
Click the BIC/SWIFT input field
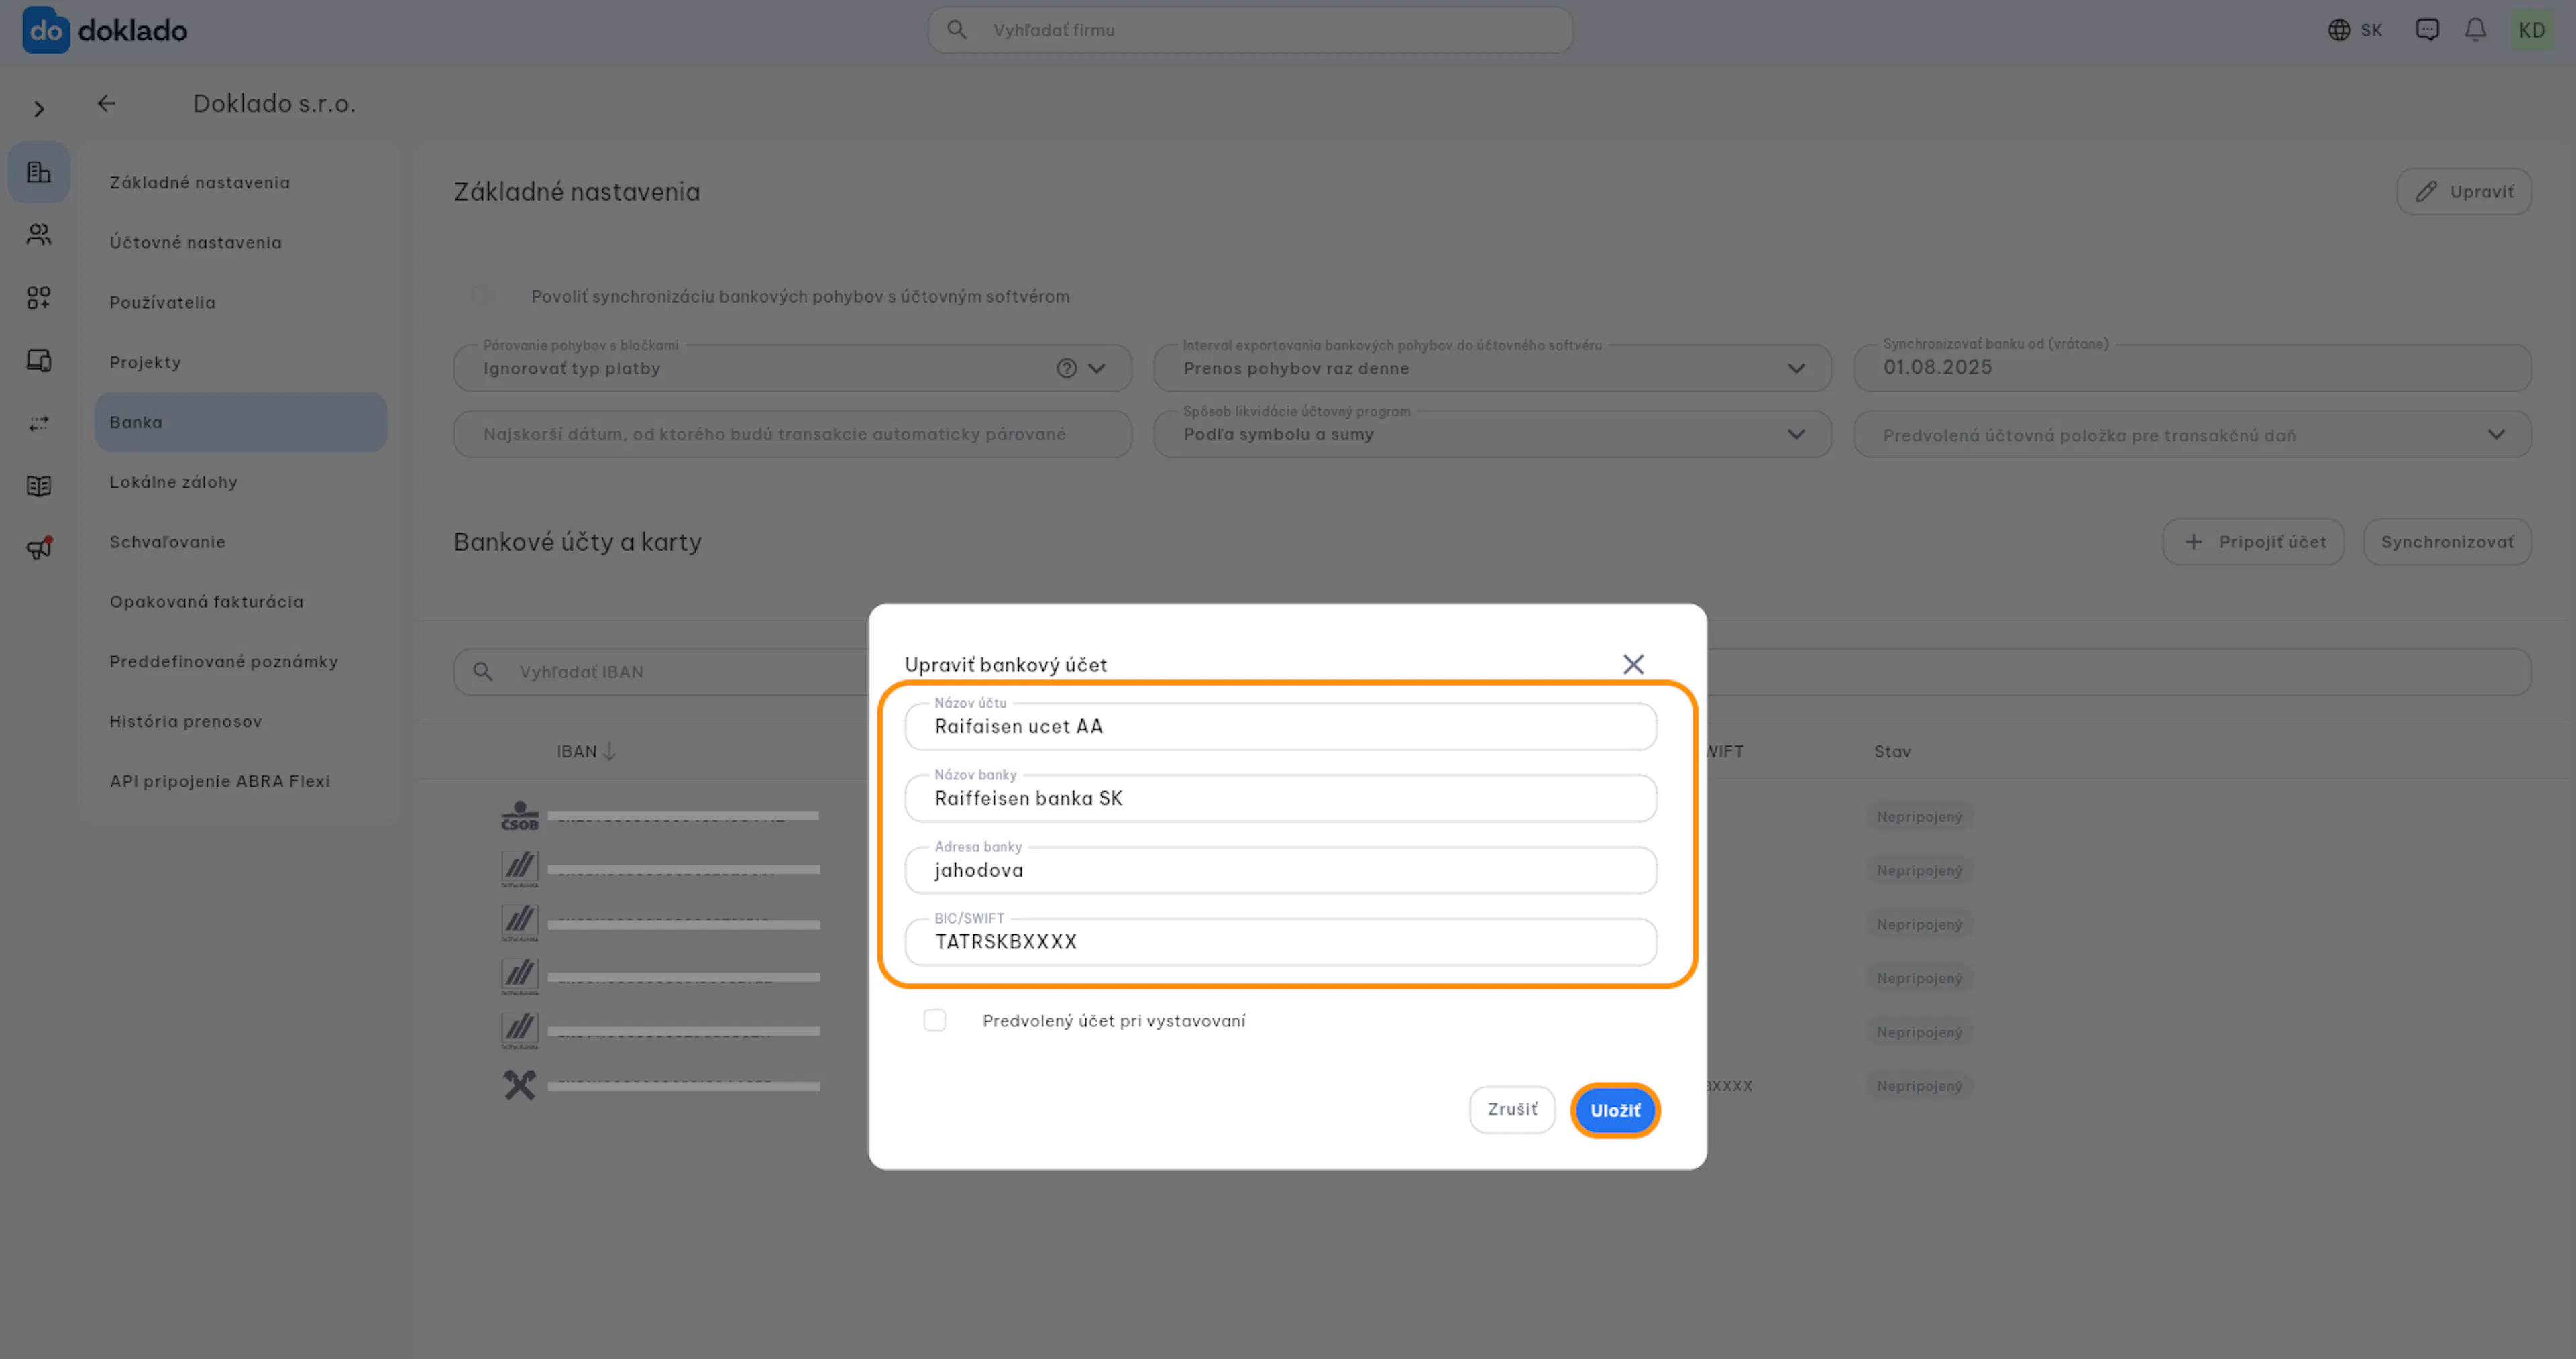point(1280,942)
